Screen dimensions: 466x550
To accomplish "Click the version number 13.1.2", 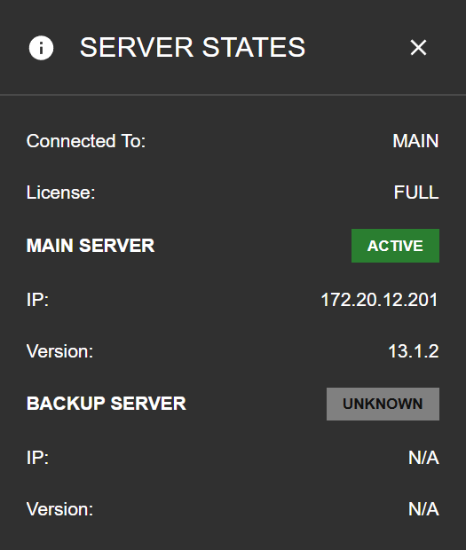I will 414,351.
